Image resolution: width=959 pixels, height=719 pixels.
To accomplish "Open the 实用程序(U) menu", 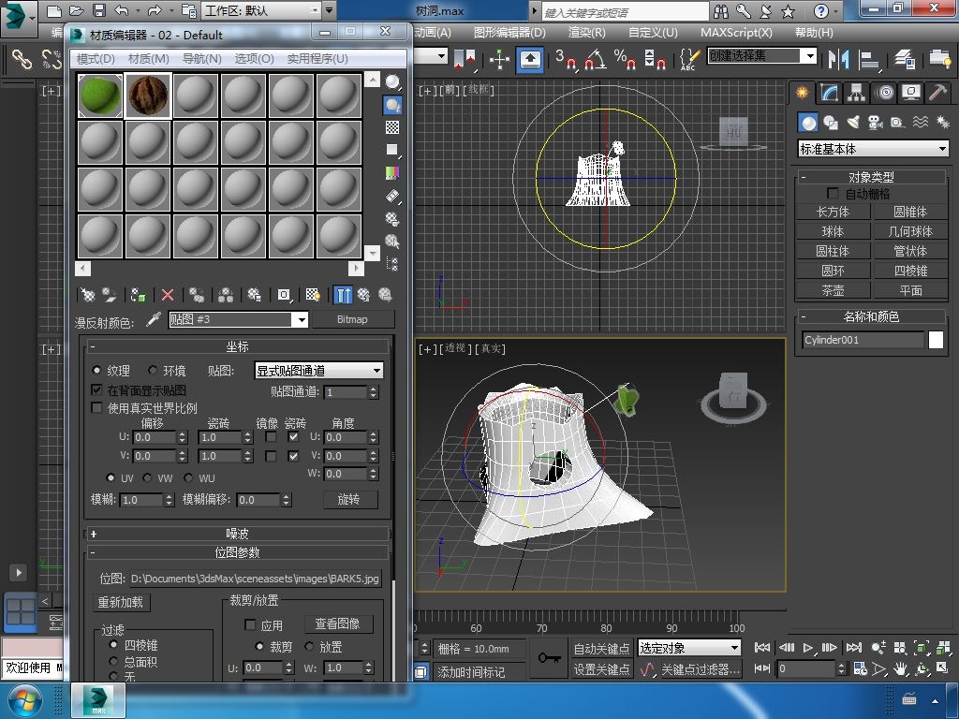I will point(317,59).
